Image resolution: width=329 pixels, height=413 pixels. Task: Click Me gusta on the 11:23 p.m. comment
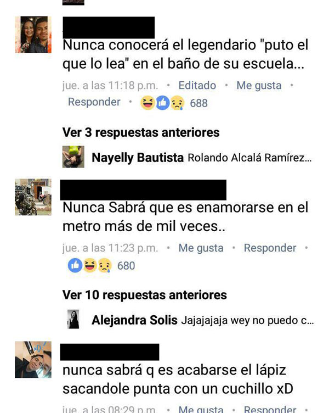pos(201,248)
